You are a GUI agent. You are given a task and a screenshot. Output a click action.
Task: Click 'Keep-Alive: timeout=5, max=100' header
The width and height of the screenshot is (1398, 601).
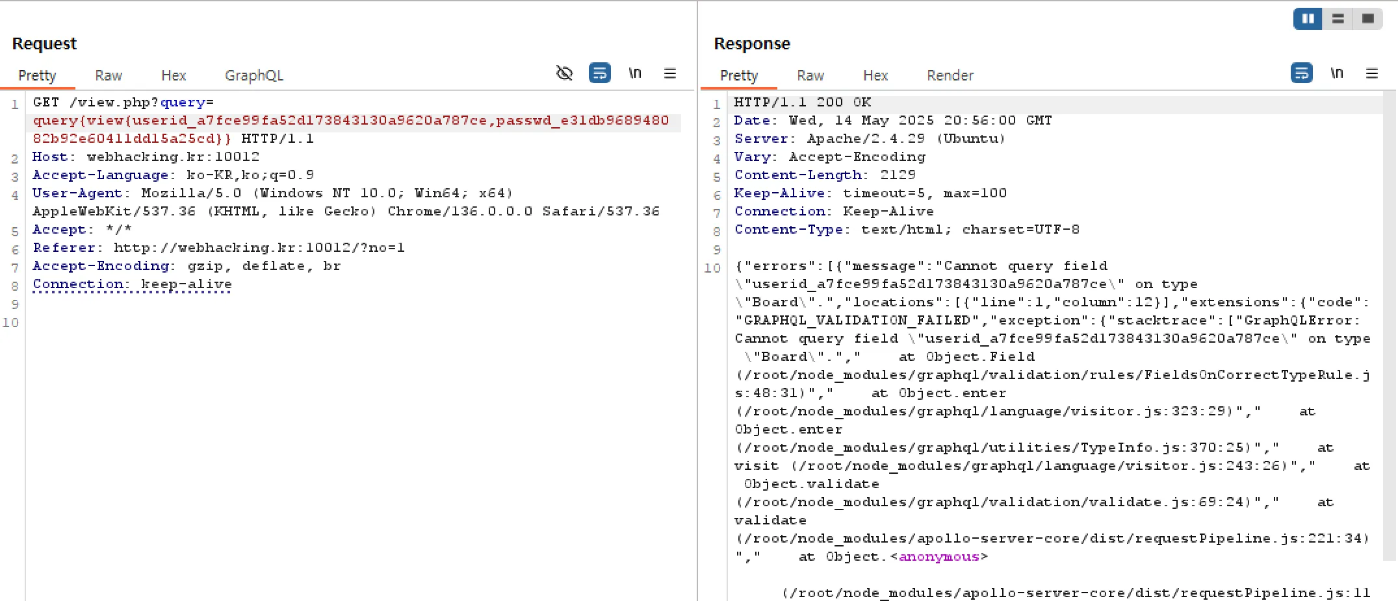(x=870, y=193)
